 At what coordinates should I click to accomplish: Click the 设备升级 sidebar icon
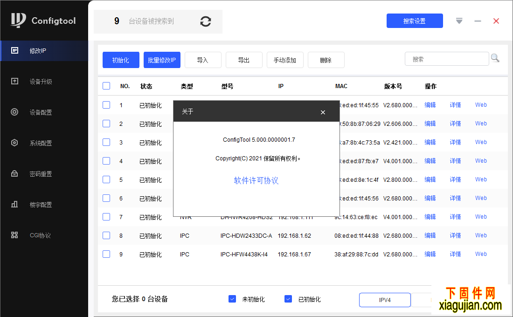(x=15, y=81)
